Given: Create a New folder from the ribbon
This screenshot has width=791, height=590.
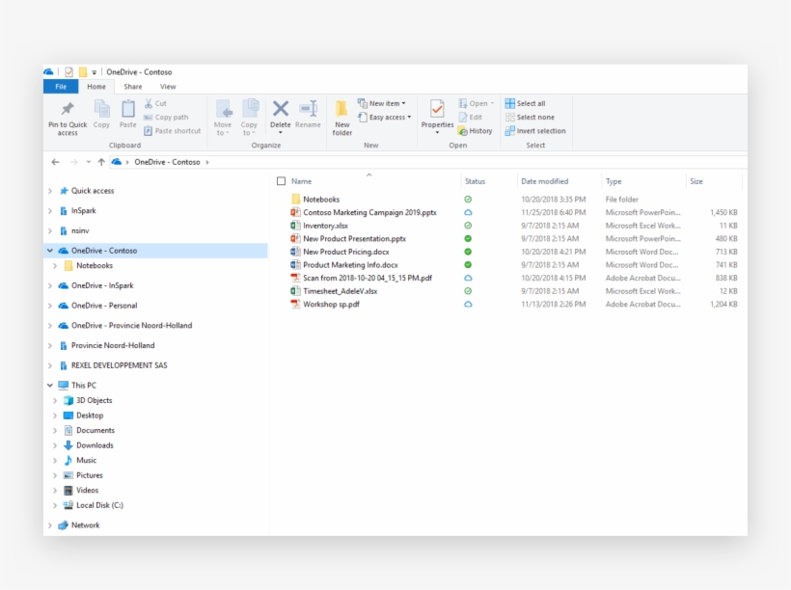Looking at the screenshot, I should pos(342,118).
